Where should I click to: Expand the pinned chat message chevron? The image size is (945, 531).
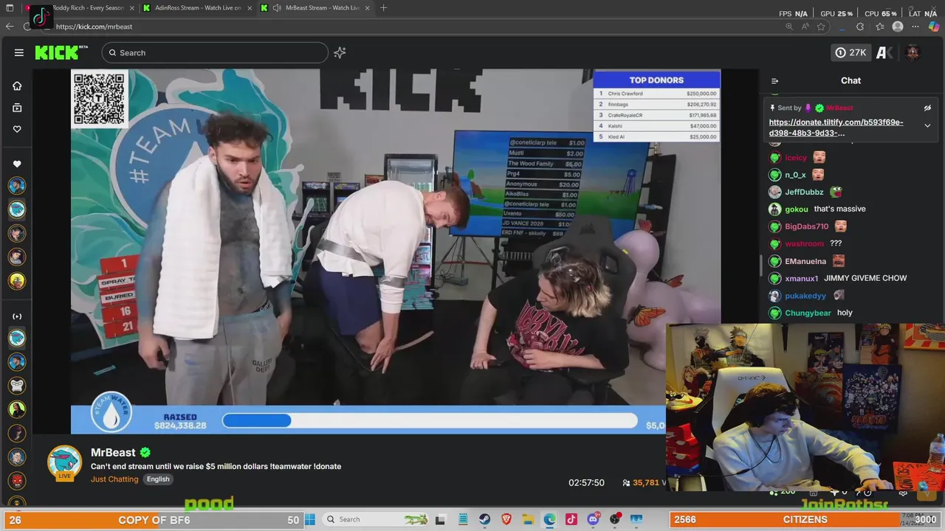[x=927, y=125]
